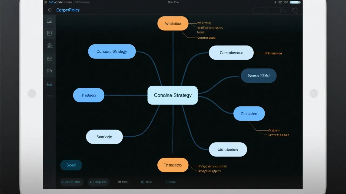
Task: Click the highlighted blue sidebar icon
Action: (x=49, y=84)
